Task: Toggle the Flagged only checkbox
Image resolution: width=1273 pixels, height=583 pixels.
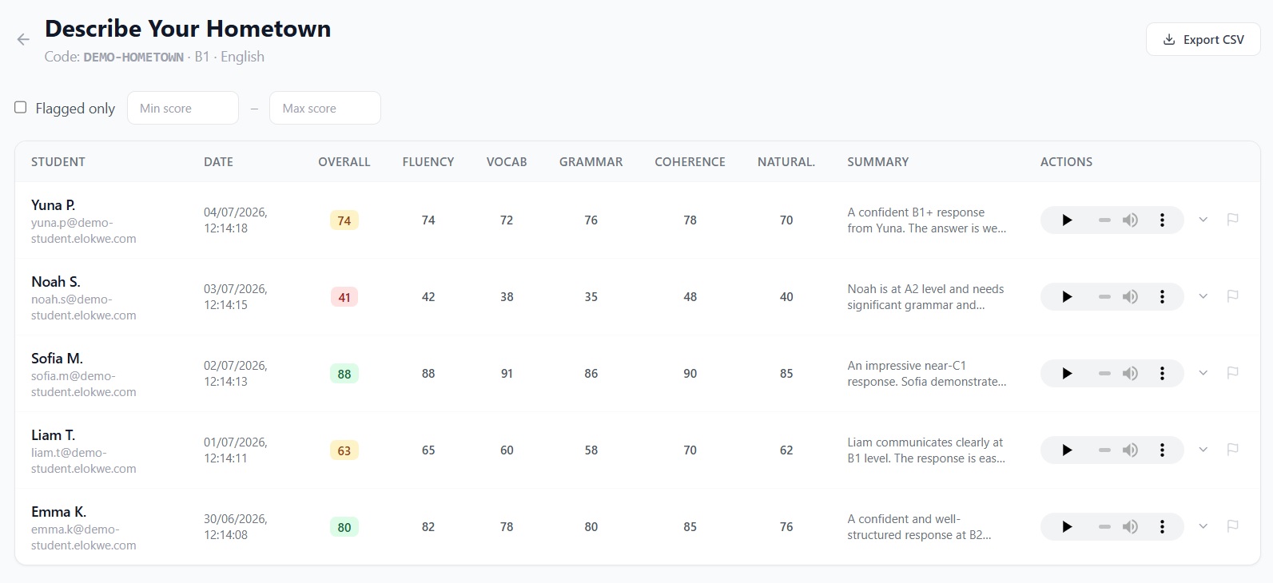Action: (21, 107)
